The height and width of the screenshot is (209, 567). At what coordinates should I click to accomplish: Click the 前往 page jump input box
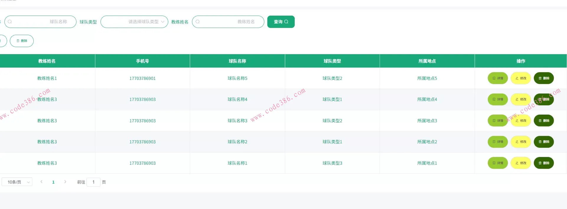pyautogui.click(x=93, y=182)
